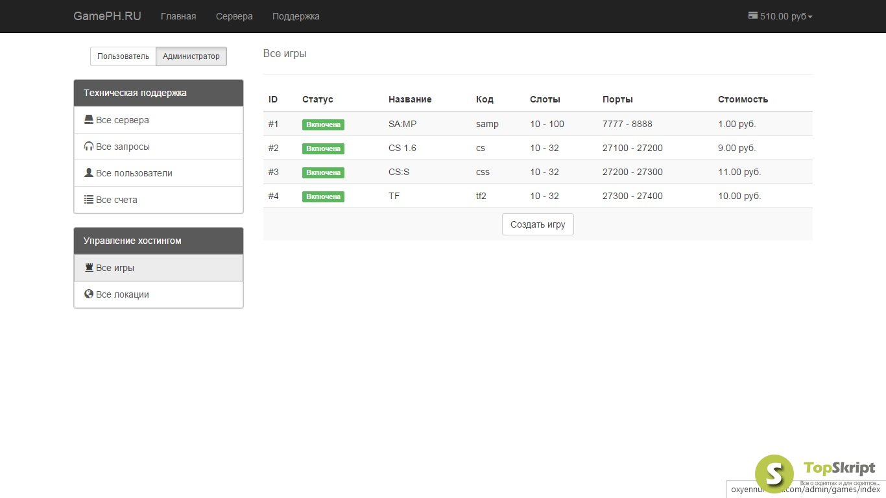
Task: Click the list icon beside Все счета
Action: [x=89, y=200]
